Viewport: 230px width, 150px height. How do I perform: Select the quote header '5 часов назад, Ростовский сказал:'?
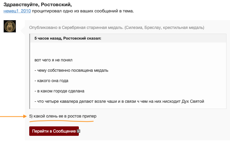[68, 38]
